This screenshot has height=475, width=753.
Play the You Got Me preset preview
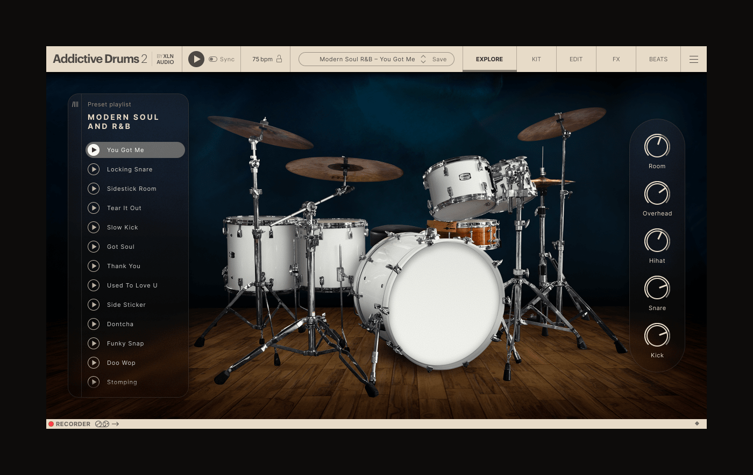click(94, 150)
